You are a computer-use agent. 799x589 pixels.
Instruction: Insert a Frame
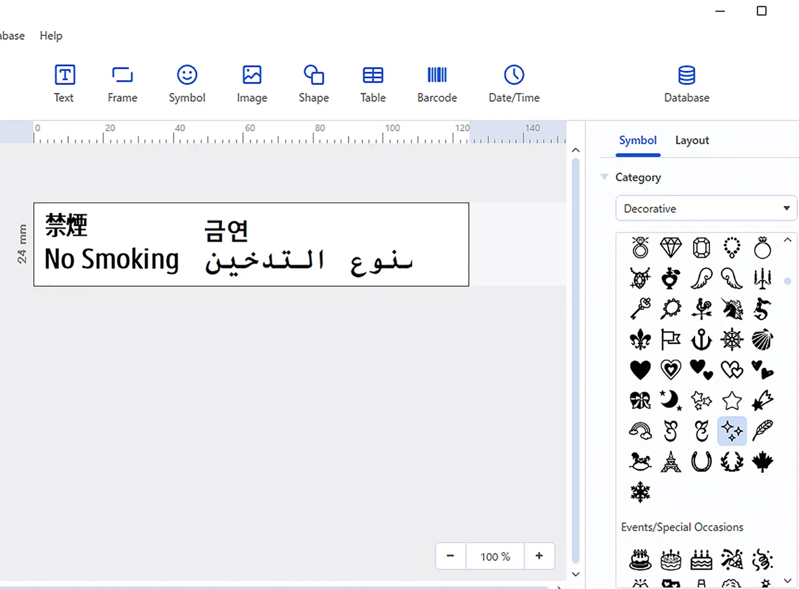click(x=122, y=83)
